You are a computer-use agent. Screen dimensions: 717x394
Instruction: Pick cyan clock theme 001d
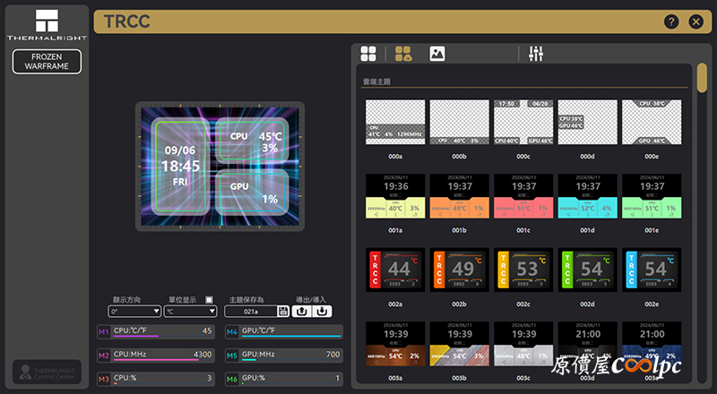click(x=588, y=196)
